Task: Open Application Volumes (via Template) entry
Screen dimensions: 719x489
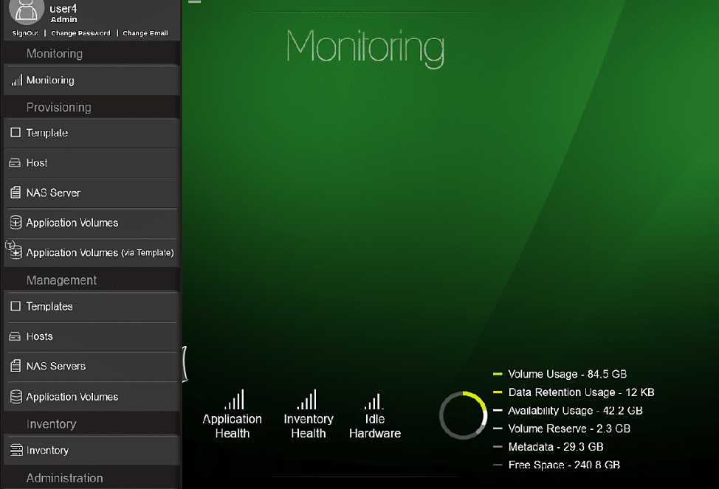Action: [x=92, y=252]
